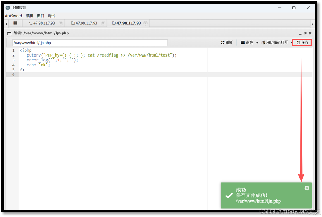Close the terminal tab 47.98.117.93
This screenshot has width=322, height=217.
click(x=61, y=23)
